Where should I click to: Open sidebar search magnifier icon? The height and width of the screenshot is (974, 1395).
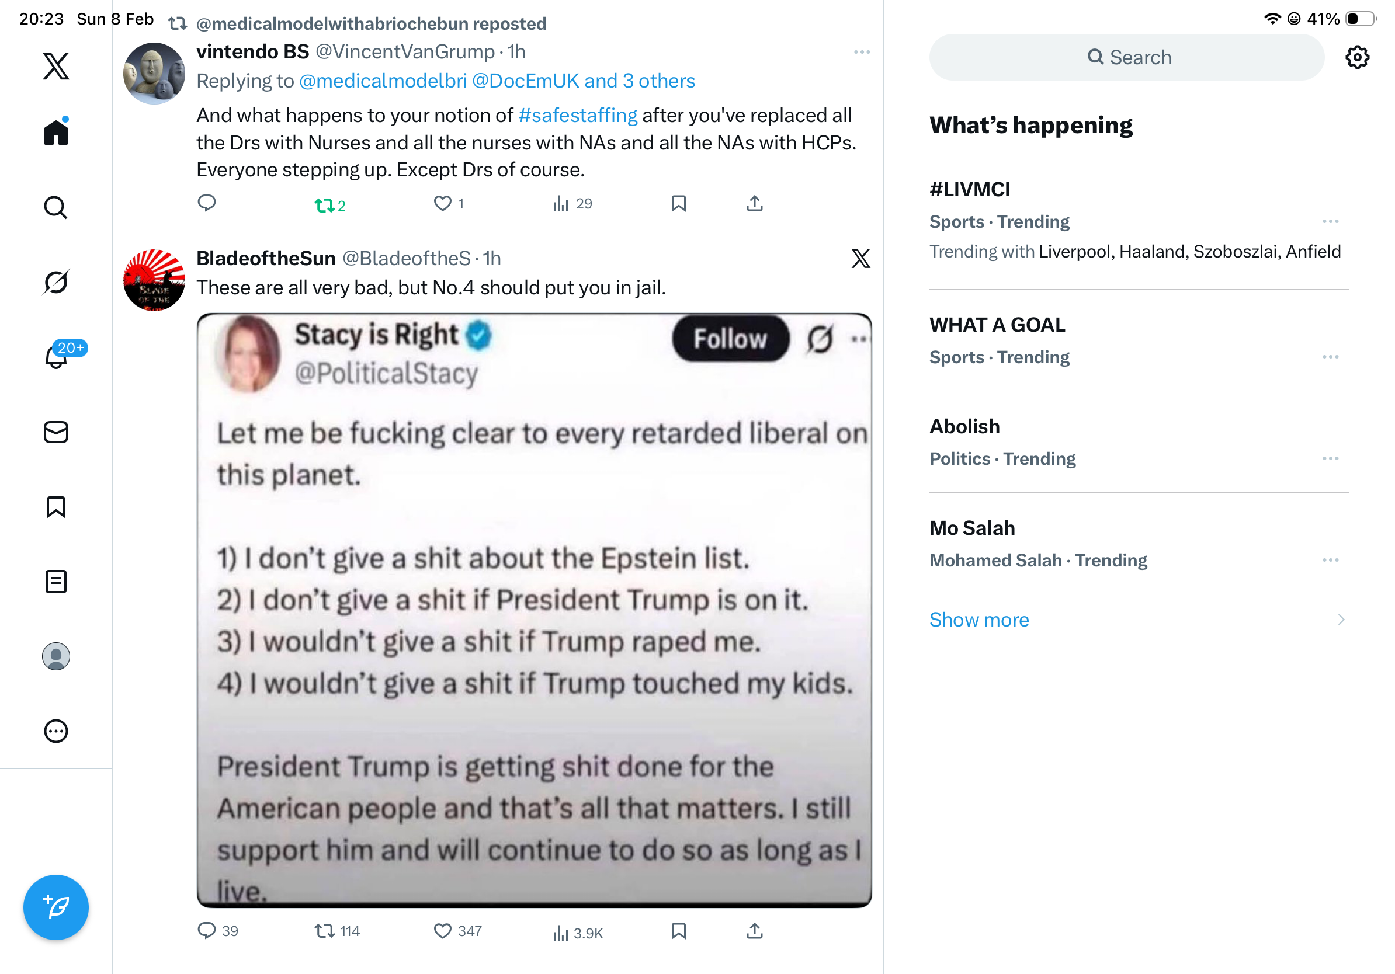click(x=56, y=208)
